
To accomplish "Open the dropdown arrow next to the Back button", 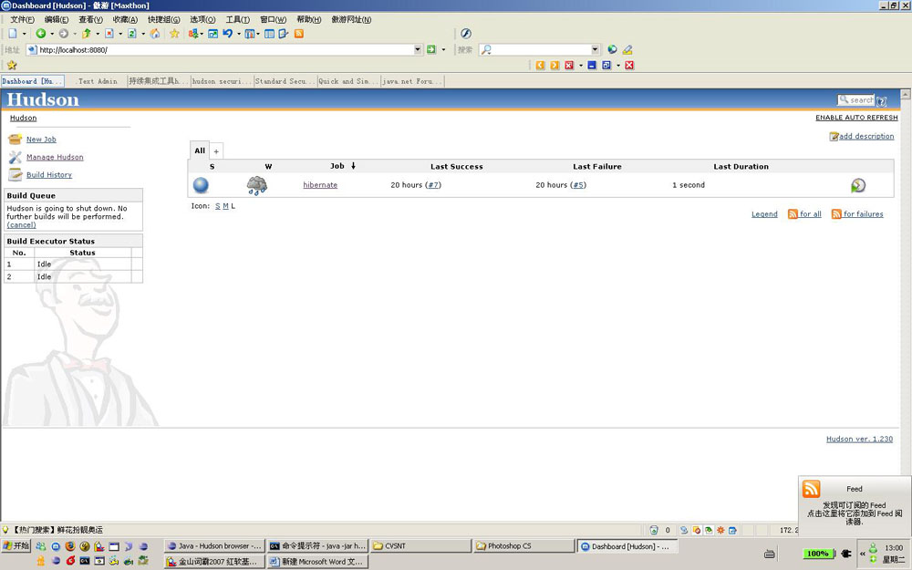I will click(x=52, y=34).
